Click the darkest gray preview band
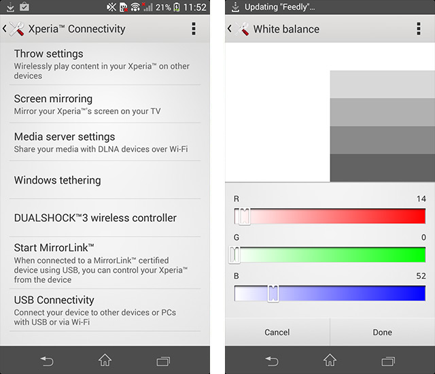This screenshot has height=374, width=435. point(382,168)
